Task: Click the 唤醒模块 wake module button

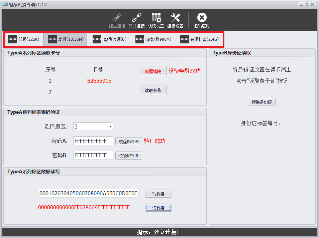Action: click(x=153, y=71)
